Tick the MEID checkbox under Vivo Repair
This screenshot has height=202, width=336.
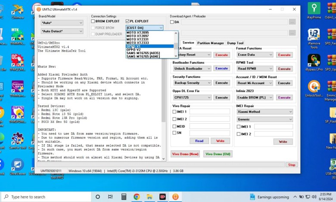174,126
